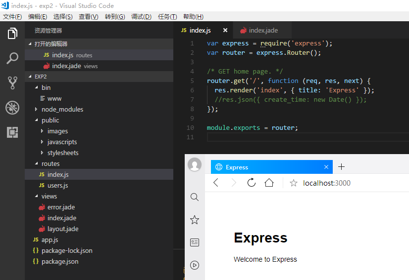
Task: Open the 调试(D) menu
Action: pos(141,17)
